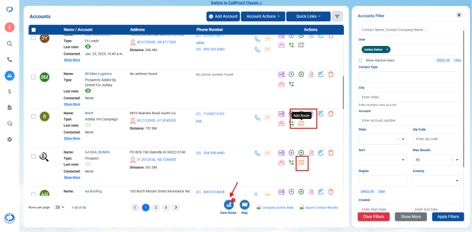Screen dimensions: 472x232
Task: Open the Company Active Stats link
Action: (x=275, y=208)
